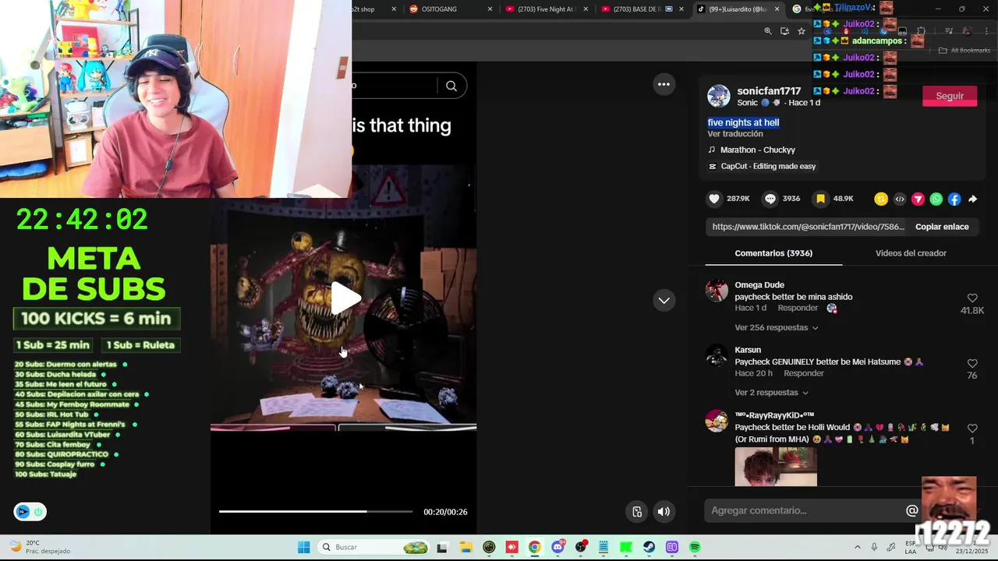Open Windows Start menu

pyautogui.click(x=303, y=547)
